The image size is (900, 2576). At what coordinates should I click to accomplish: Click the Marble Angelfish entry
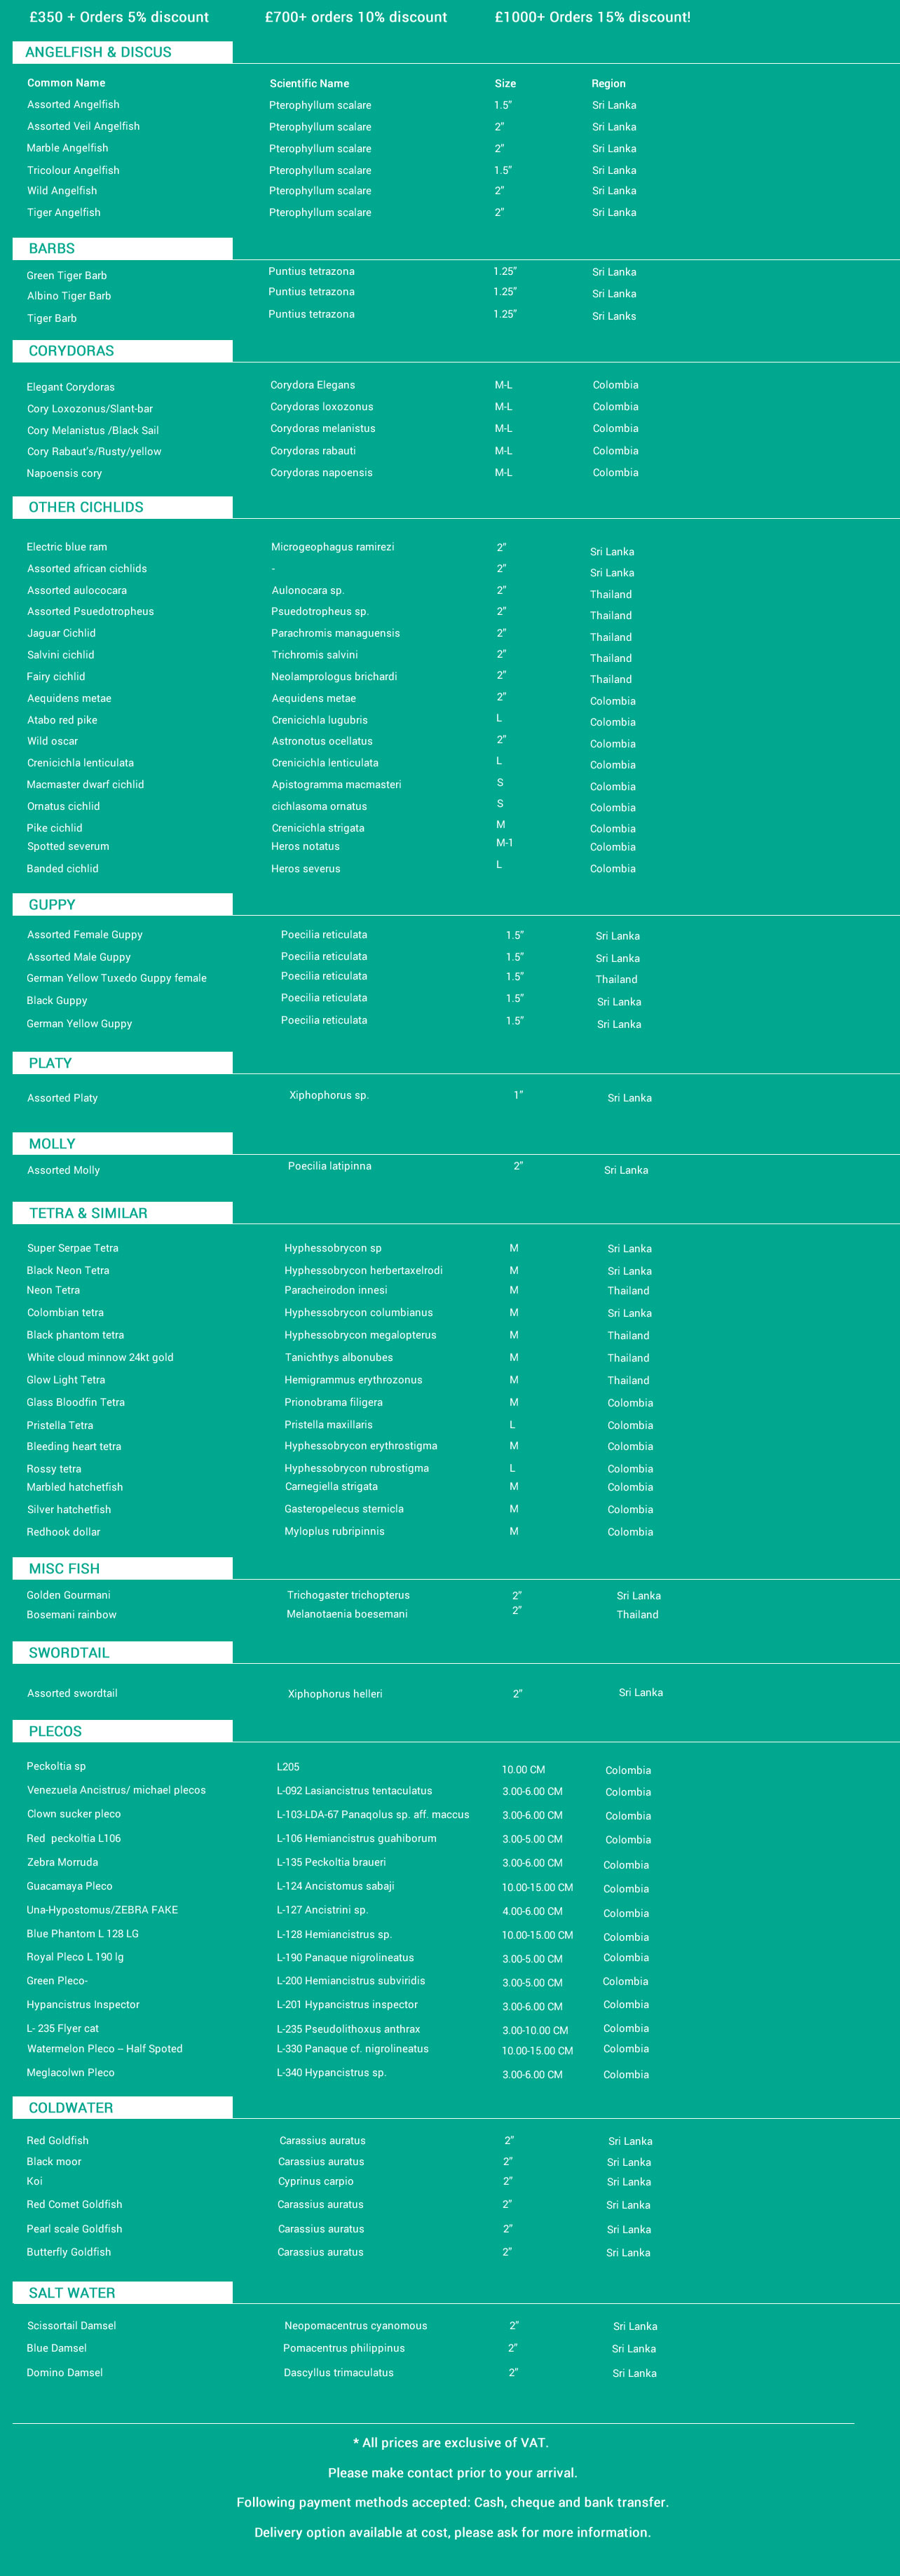pyautogui.click(x=68, y=148)
